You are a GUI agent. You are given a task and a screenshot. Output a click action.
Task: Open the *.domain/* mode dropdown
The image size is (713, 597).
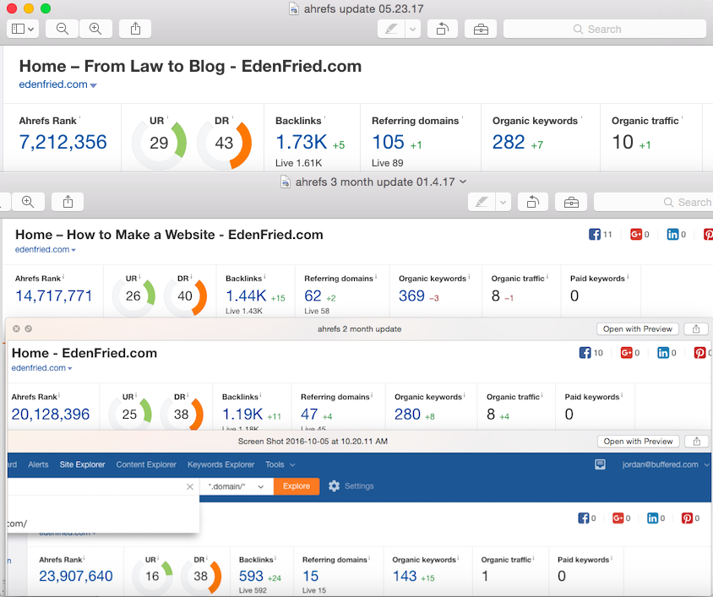(x=236, y=486)
